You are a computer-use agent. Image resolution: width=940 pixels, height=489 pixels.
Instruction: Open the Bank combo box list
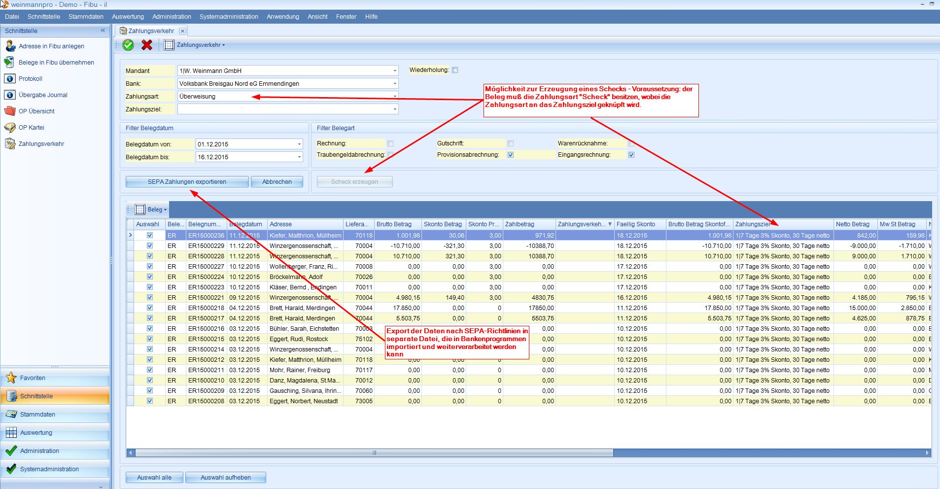pyautogui.click(x=395, y=84)
